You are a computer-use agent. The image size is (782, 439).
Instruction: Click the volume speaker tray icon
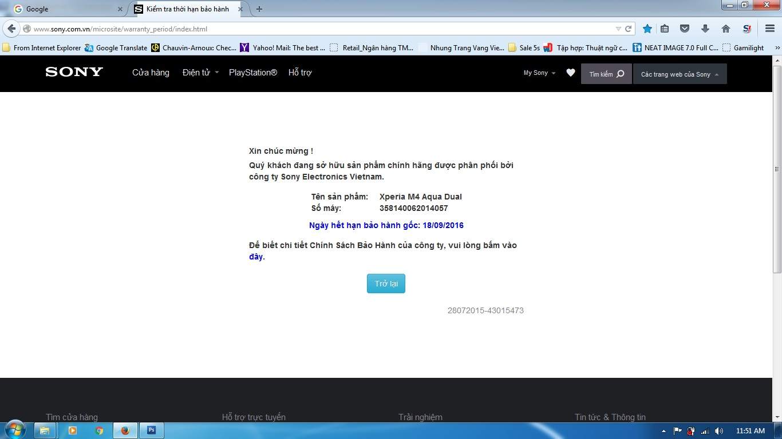(x=719, y=431)
